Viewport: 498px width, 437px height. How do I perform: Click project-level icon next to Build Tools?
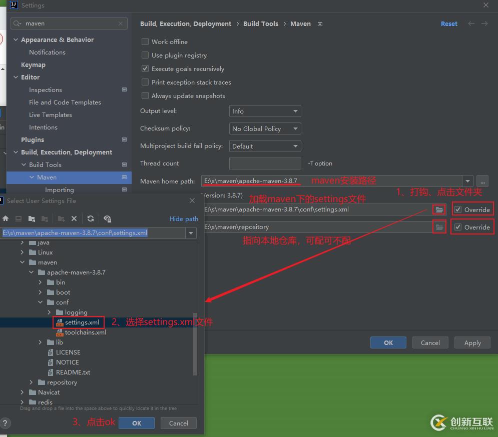pos(124,164)
